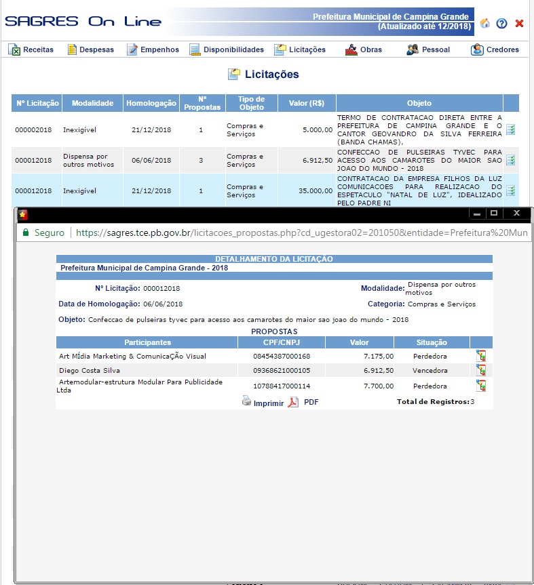Click the Obras construction icon
This screenshot has width=534, height=585.
351,49
